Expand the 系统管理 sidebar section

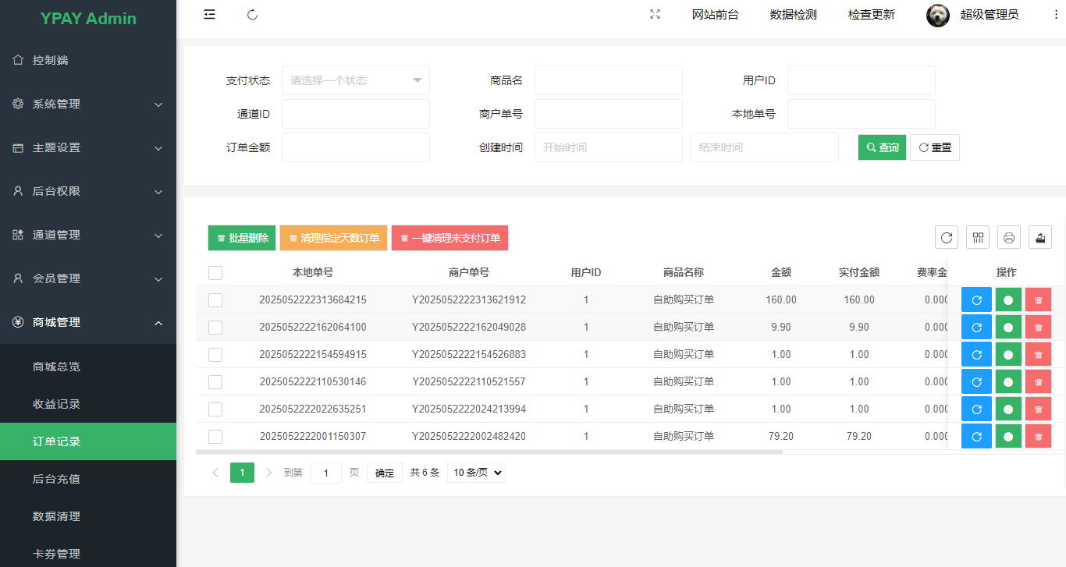(88, 104)
